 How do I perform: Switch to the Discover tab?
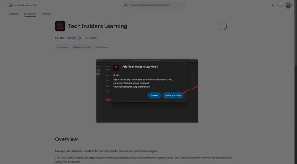point(13,13)
